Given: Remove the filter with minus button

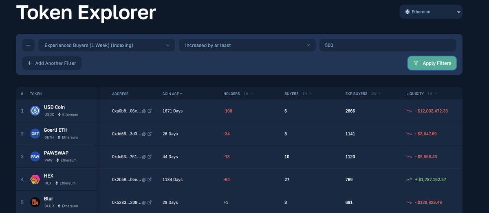Looking at the screenshot, I should 28,45.
